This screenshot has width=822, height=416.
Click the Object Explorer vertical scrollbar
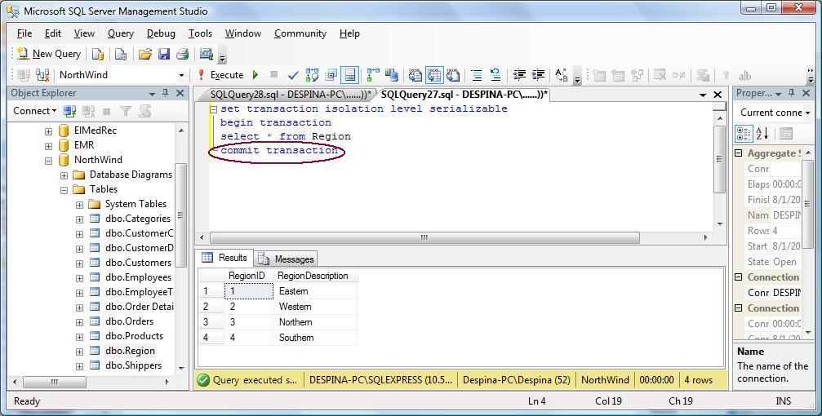(x=181, y=215)
